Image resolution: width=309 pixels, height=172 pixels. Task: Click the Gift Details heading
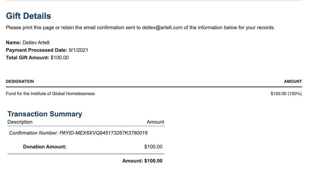coord(29,16)
